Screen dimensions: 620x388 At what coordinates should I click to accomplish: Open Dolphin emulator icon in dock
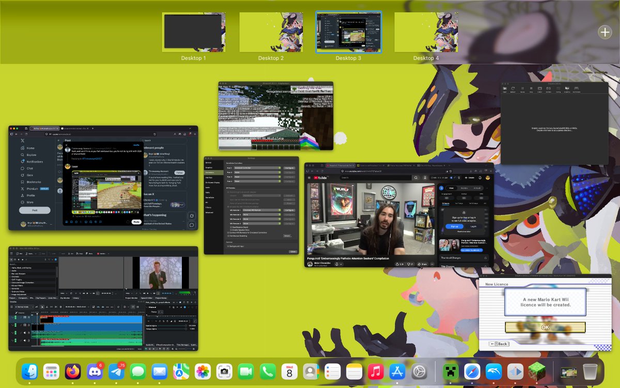(494, 372)
